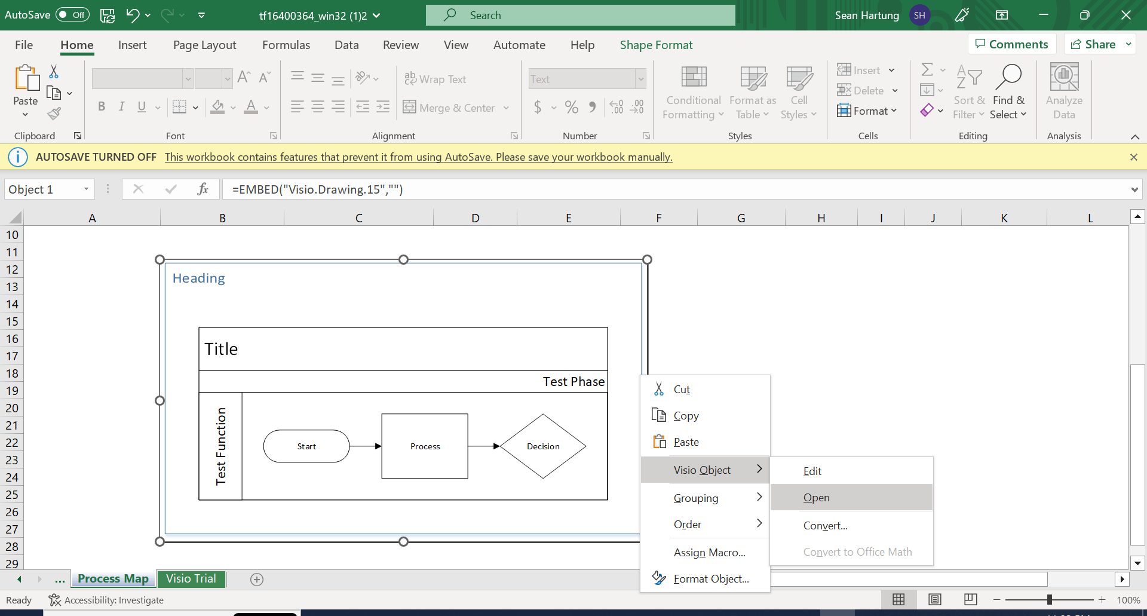Open the file name dropdown in title bar
The image size is (1147, 616).
(x=376, y=16)
